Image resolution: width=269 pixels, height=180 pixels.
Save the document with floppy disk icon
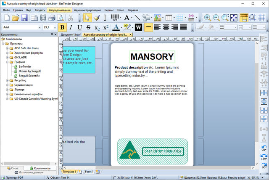[24, 18]
